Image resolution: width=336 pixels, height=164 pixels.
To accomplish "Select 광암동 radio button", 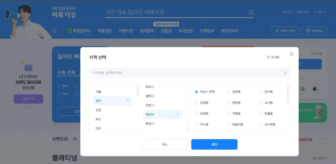I will (229, 103).
